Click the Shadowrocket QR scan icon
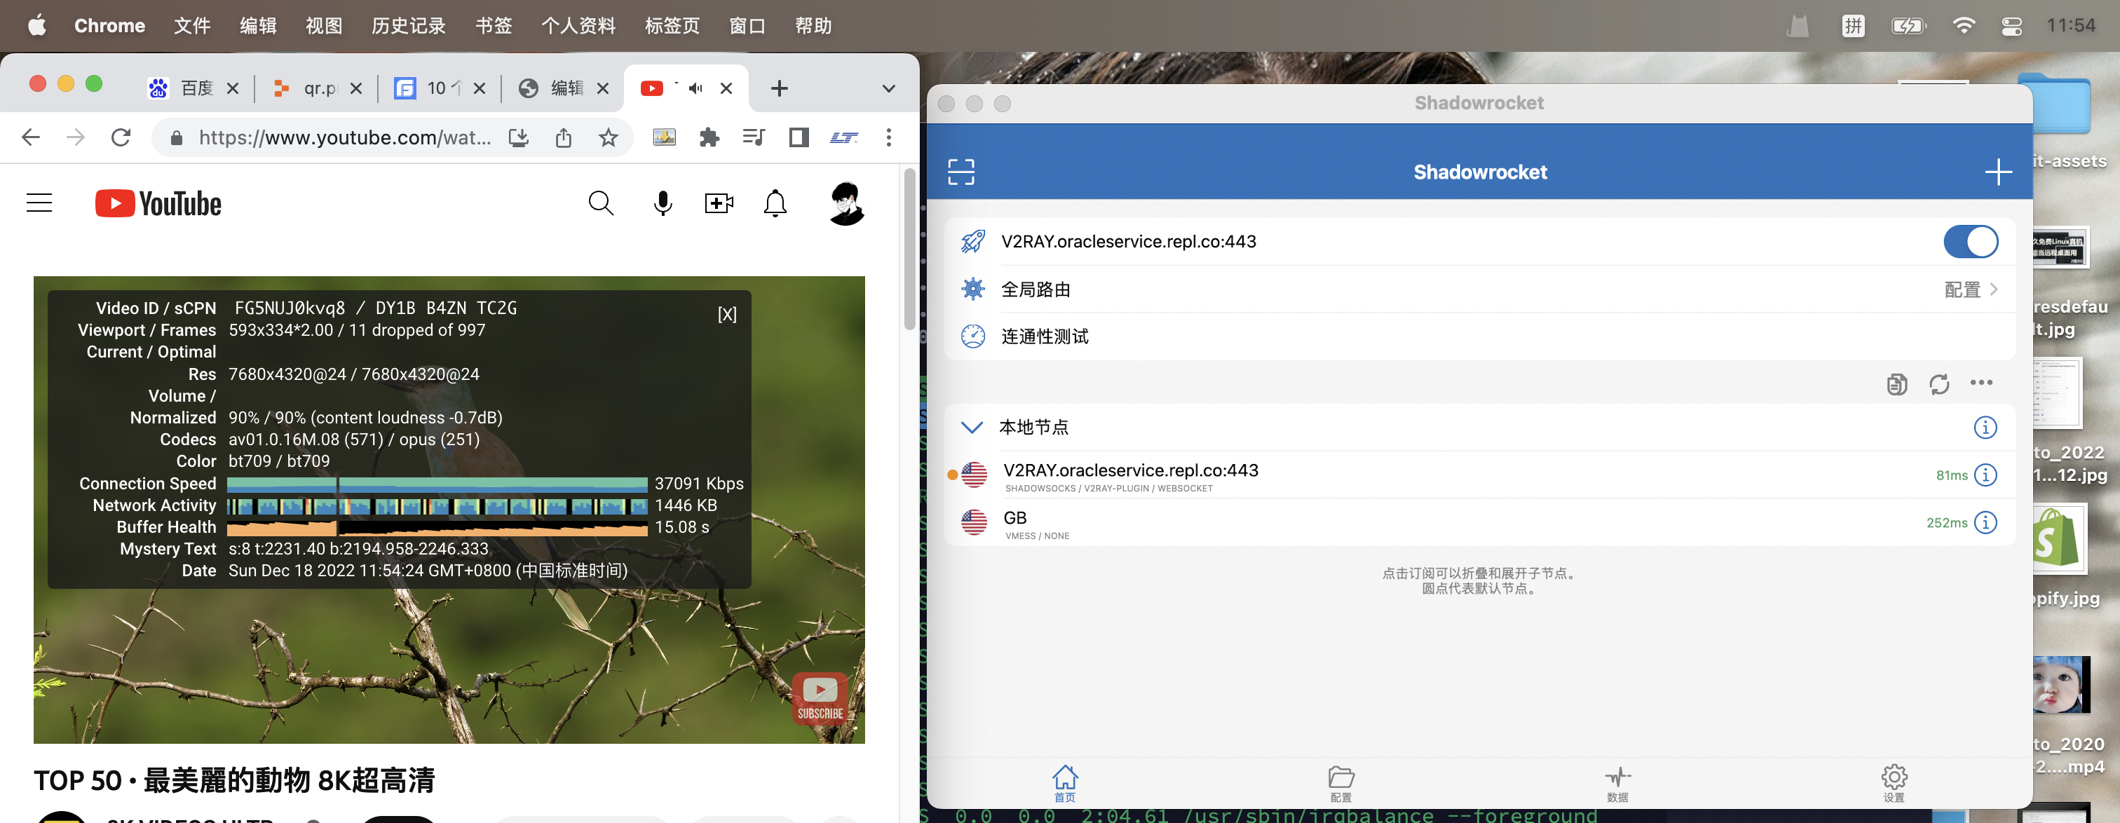This screenshot has width=2120, height=823. 960,172
